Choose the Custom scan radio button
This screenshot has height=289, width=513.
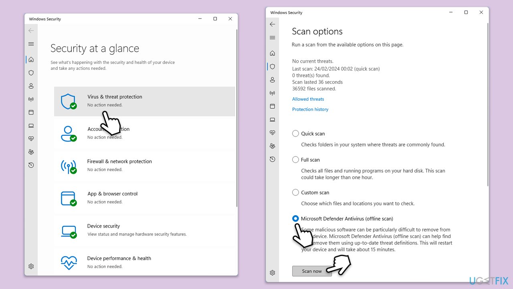coord(296,193)
